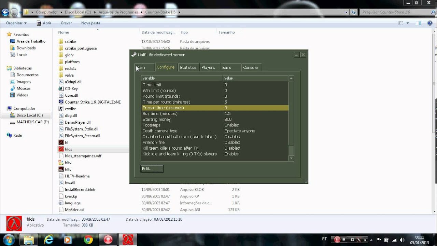Select the platform folder icon
This screenshot has width=437, height=246.
[x=61, y=62]
